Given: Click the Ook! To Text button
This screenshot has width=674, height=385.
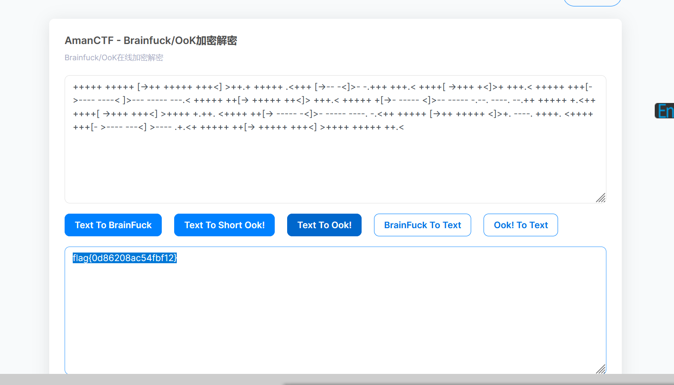Looking at the screenshot, I should coord(521,225).
